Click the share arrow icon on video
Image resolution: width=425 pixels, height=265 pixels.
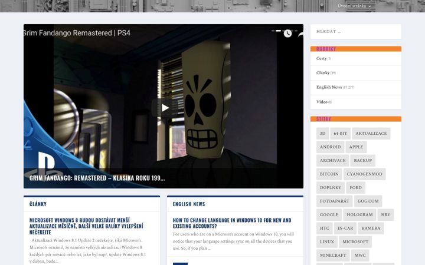pyautogui.click(x=301, y=34)
